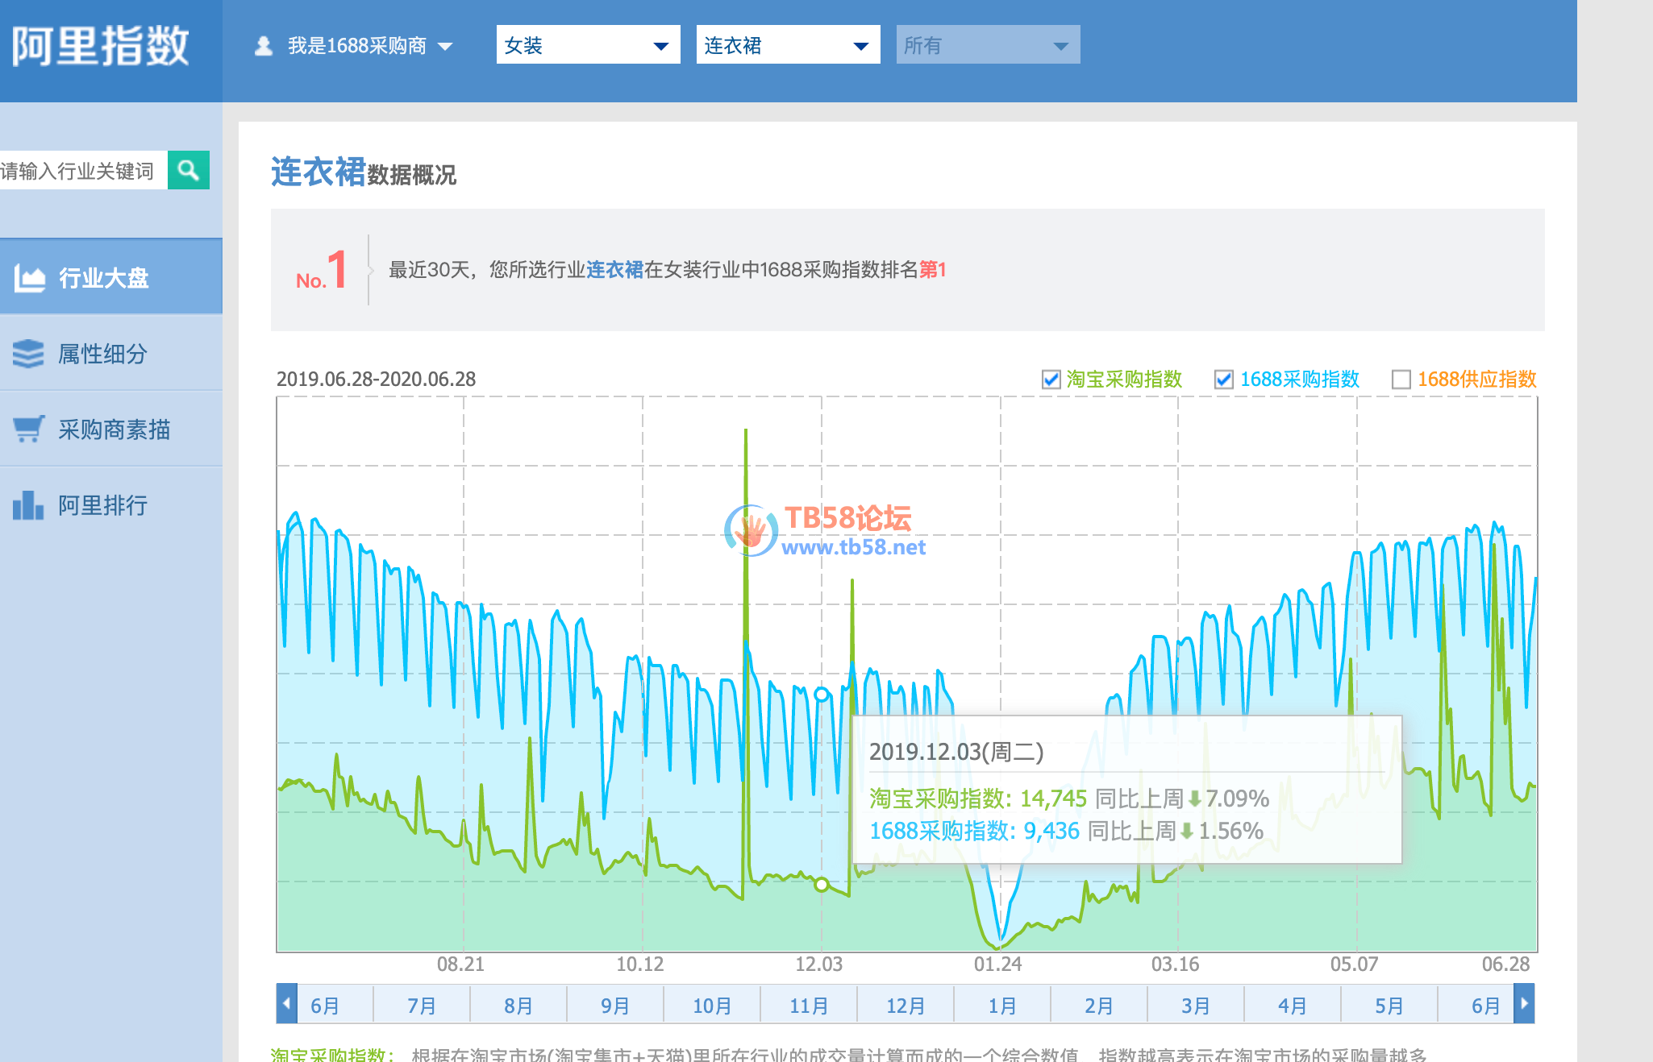
Task: Click tooltip date 2019.12.03(周二)
Action: coord(956,752)
